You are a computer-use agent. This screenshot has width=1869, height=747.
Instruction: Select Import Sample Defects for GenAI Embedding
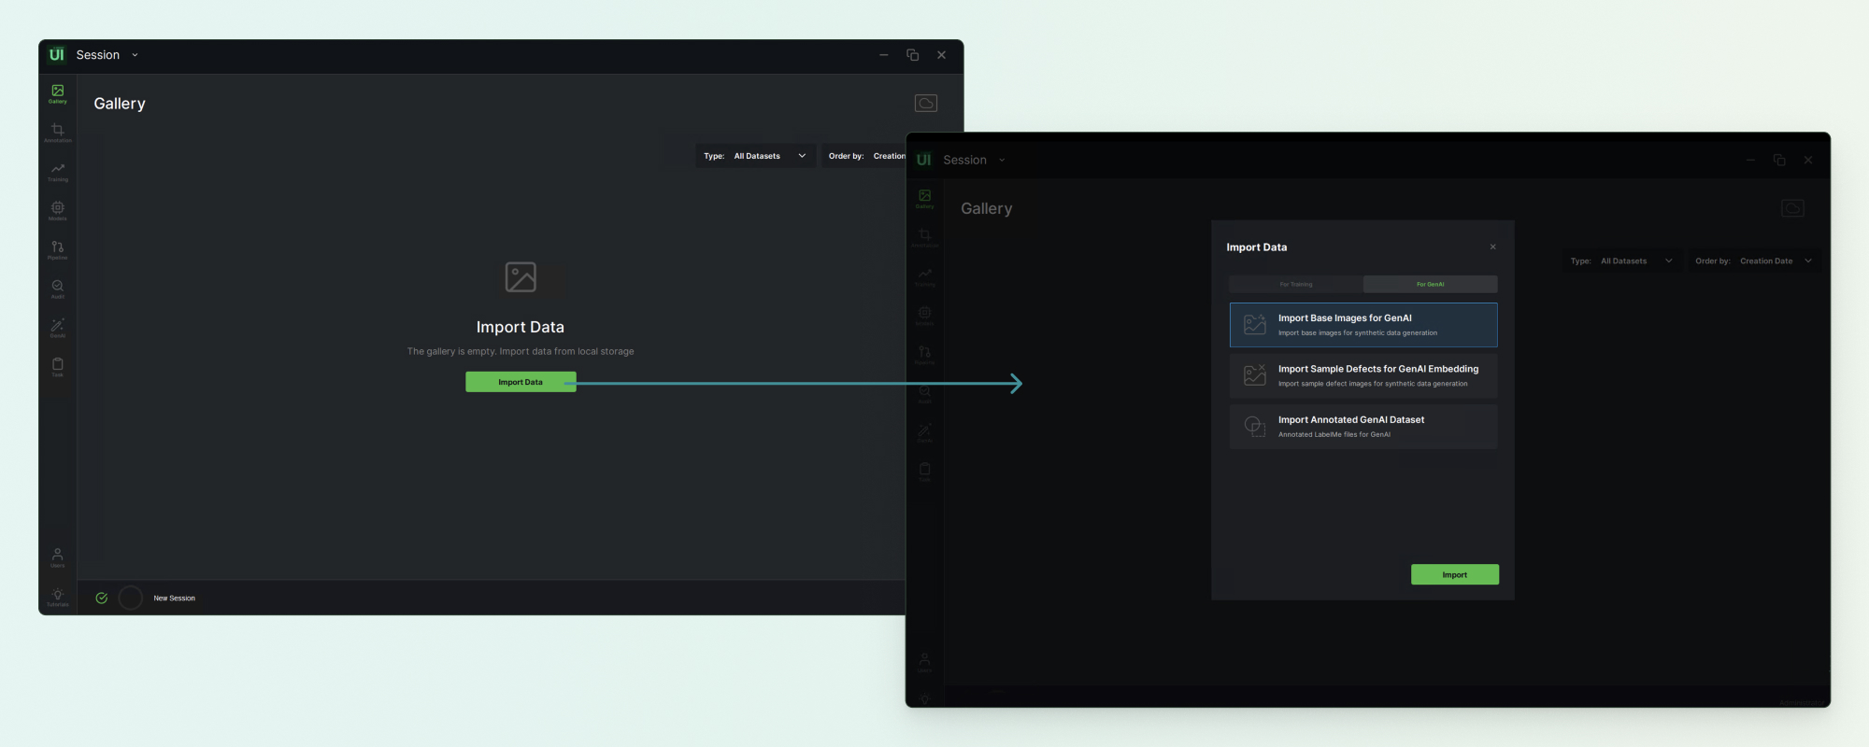click(1363, 375)
